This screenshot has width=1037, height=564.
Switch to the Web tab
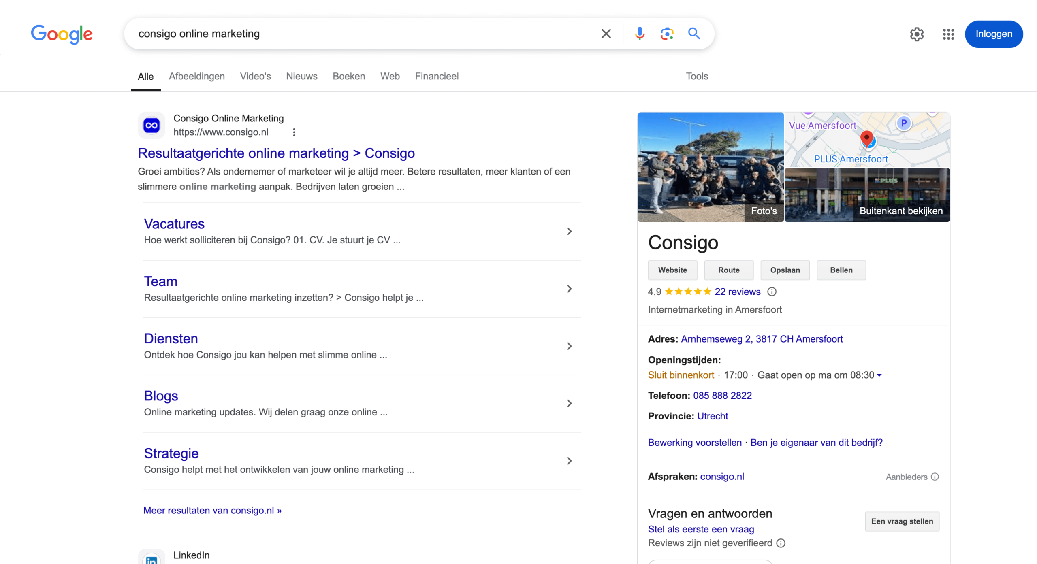pos(390,76)
